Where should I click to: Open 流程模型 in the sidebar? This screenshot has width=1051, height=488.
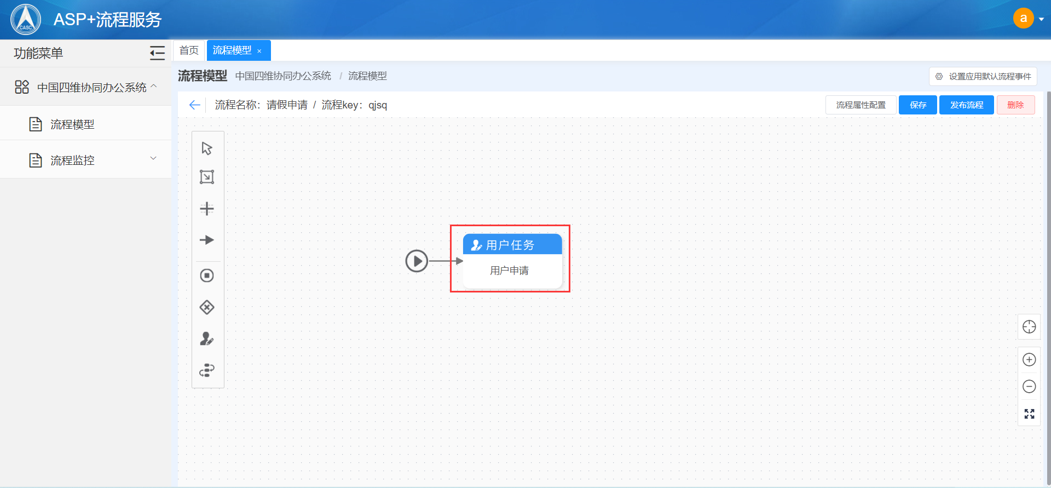tap(72, 124)
